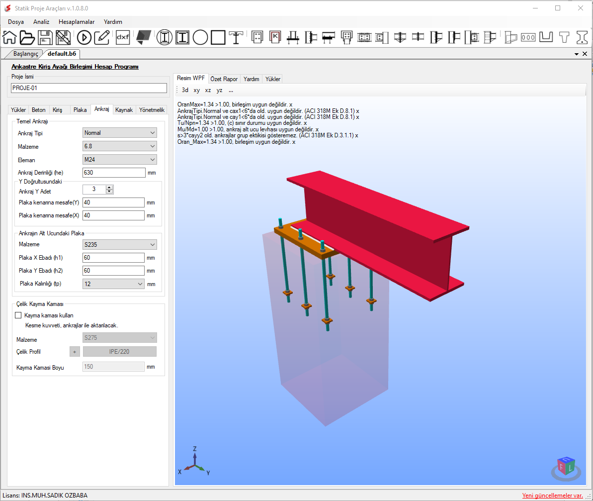
Task: Click the edit pencil-on-square icon
Action: (102, 37)
